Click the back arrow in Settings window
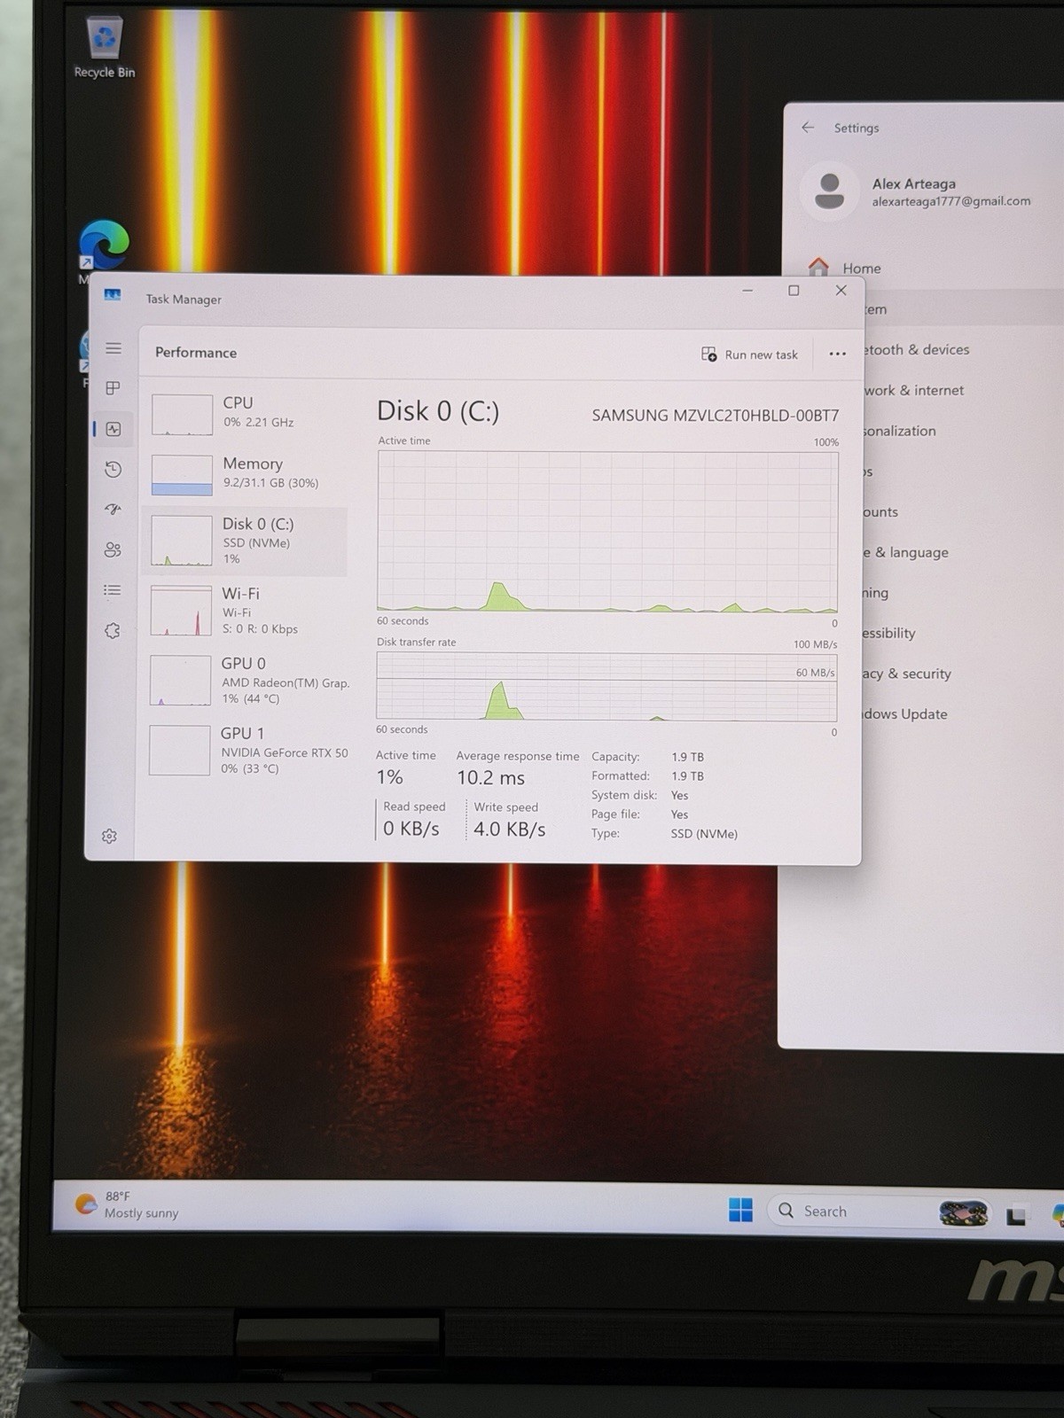 [808, 128]
